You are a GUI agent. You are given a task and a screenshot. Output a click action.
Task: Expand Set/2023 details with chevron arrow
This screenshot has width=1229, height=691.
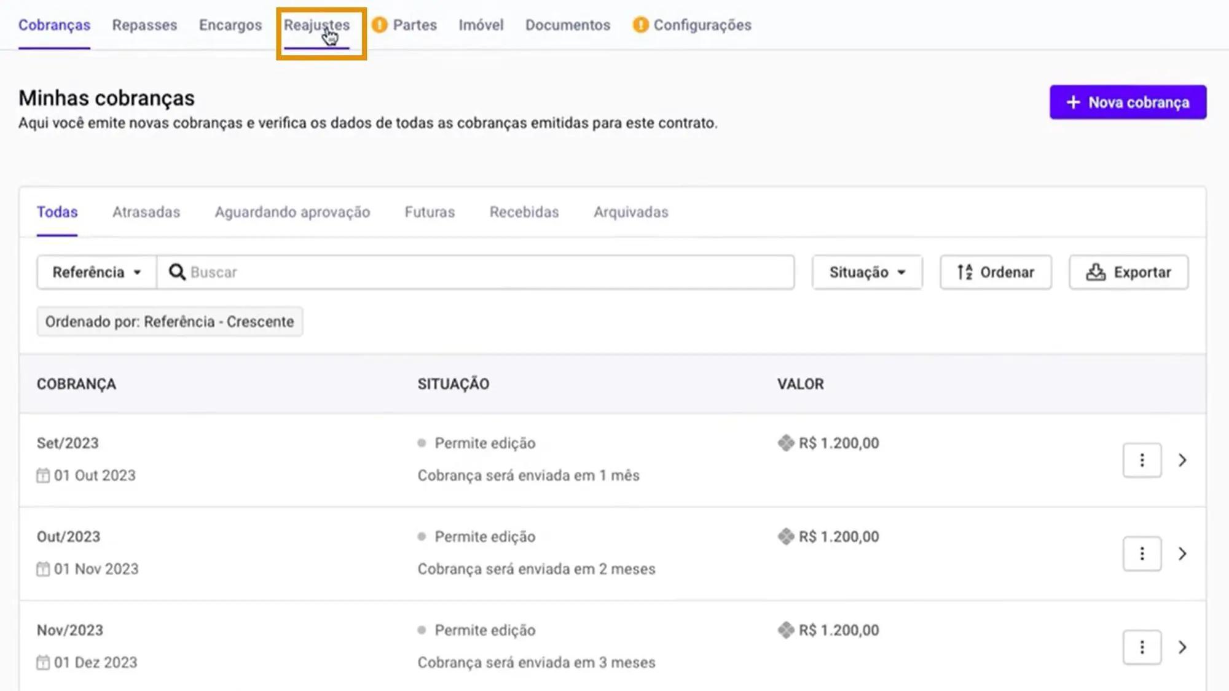(x=1182, y=460)
